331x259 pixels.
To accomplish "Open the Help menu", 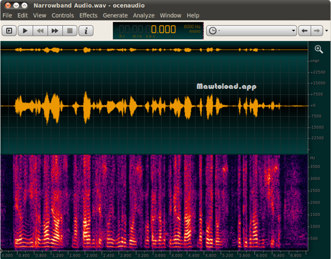I will pos(193,15).
